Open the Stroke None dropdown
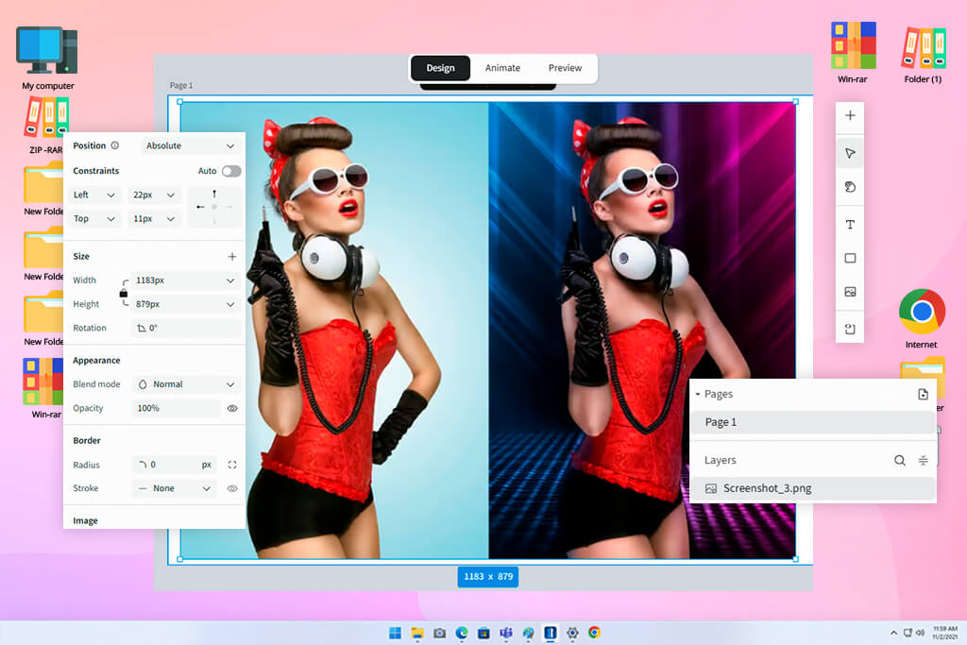Screen dimensions: 967x645 pos(174,488)
